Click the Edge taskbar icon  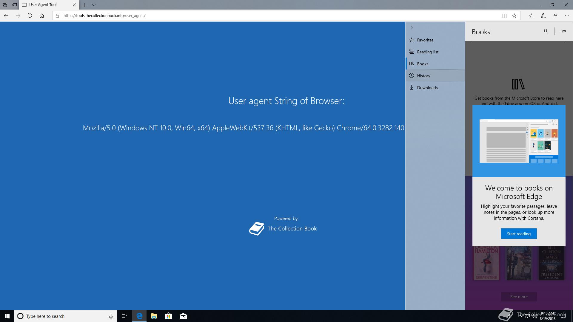click(x=139, y=316)
